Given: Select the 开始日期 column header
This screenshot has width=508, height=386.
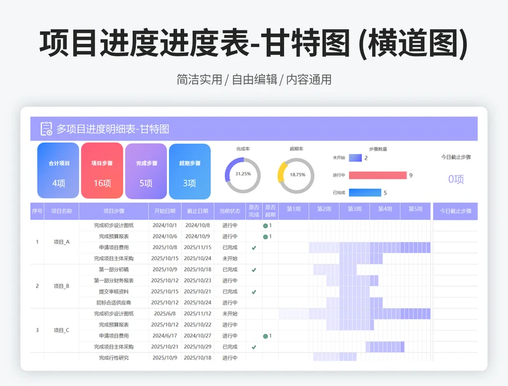Looking at the screenshot, I should pyautogui.click(x=165, y=211).
